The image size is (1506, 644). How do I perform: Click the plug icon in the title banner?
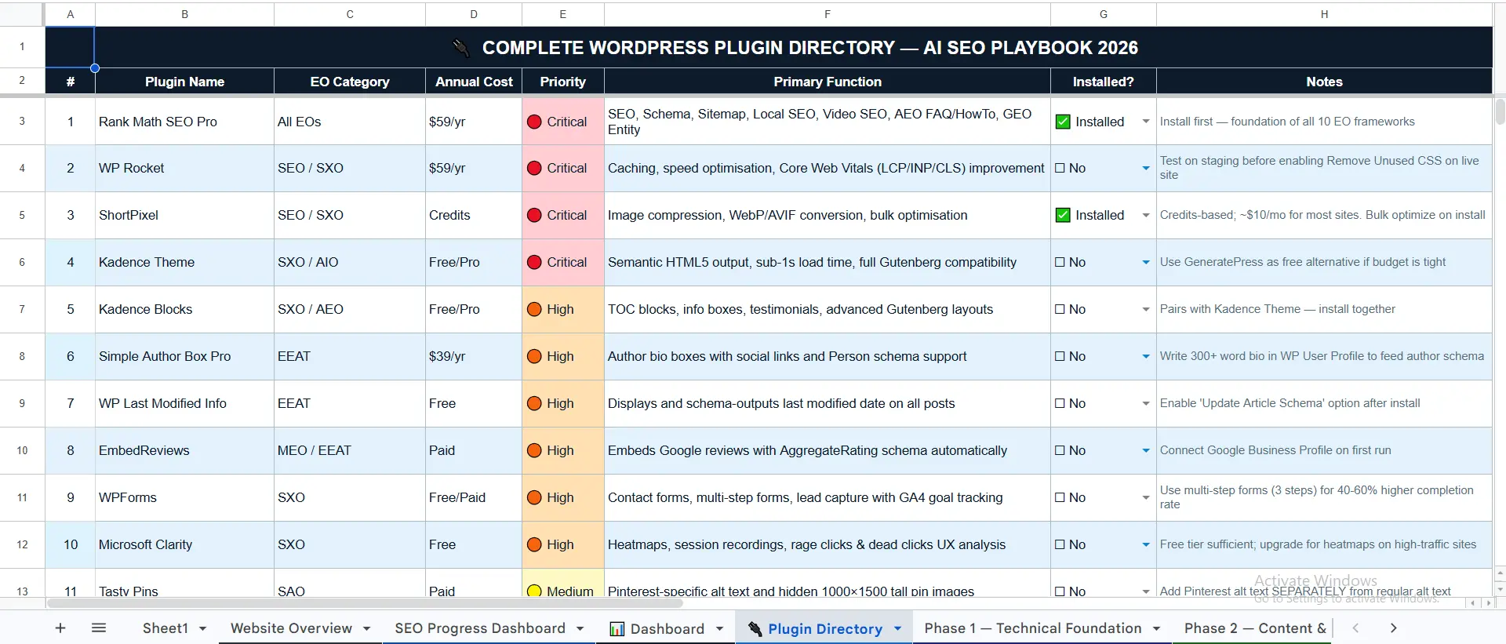(461, 48)
